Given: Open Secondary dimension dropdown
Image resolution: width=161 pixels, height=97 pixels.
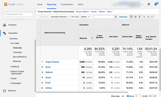Looking at the screenshot, I should (60, 17).
